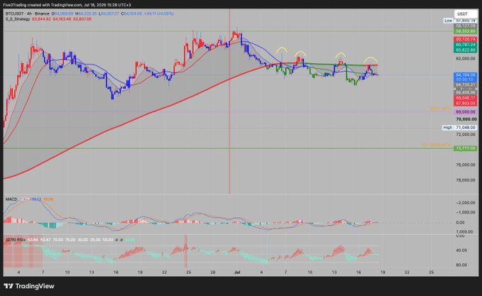Click the red vertical line marker on the chart
The image size is (482, 296).
tap(229, 102)
